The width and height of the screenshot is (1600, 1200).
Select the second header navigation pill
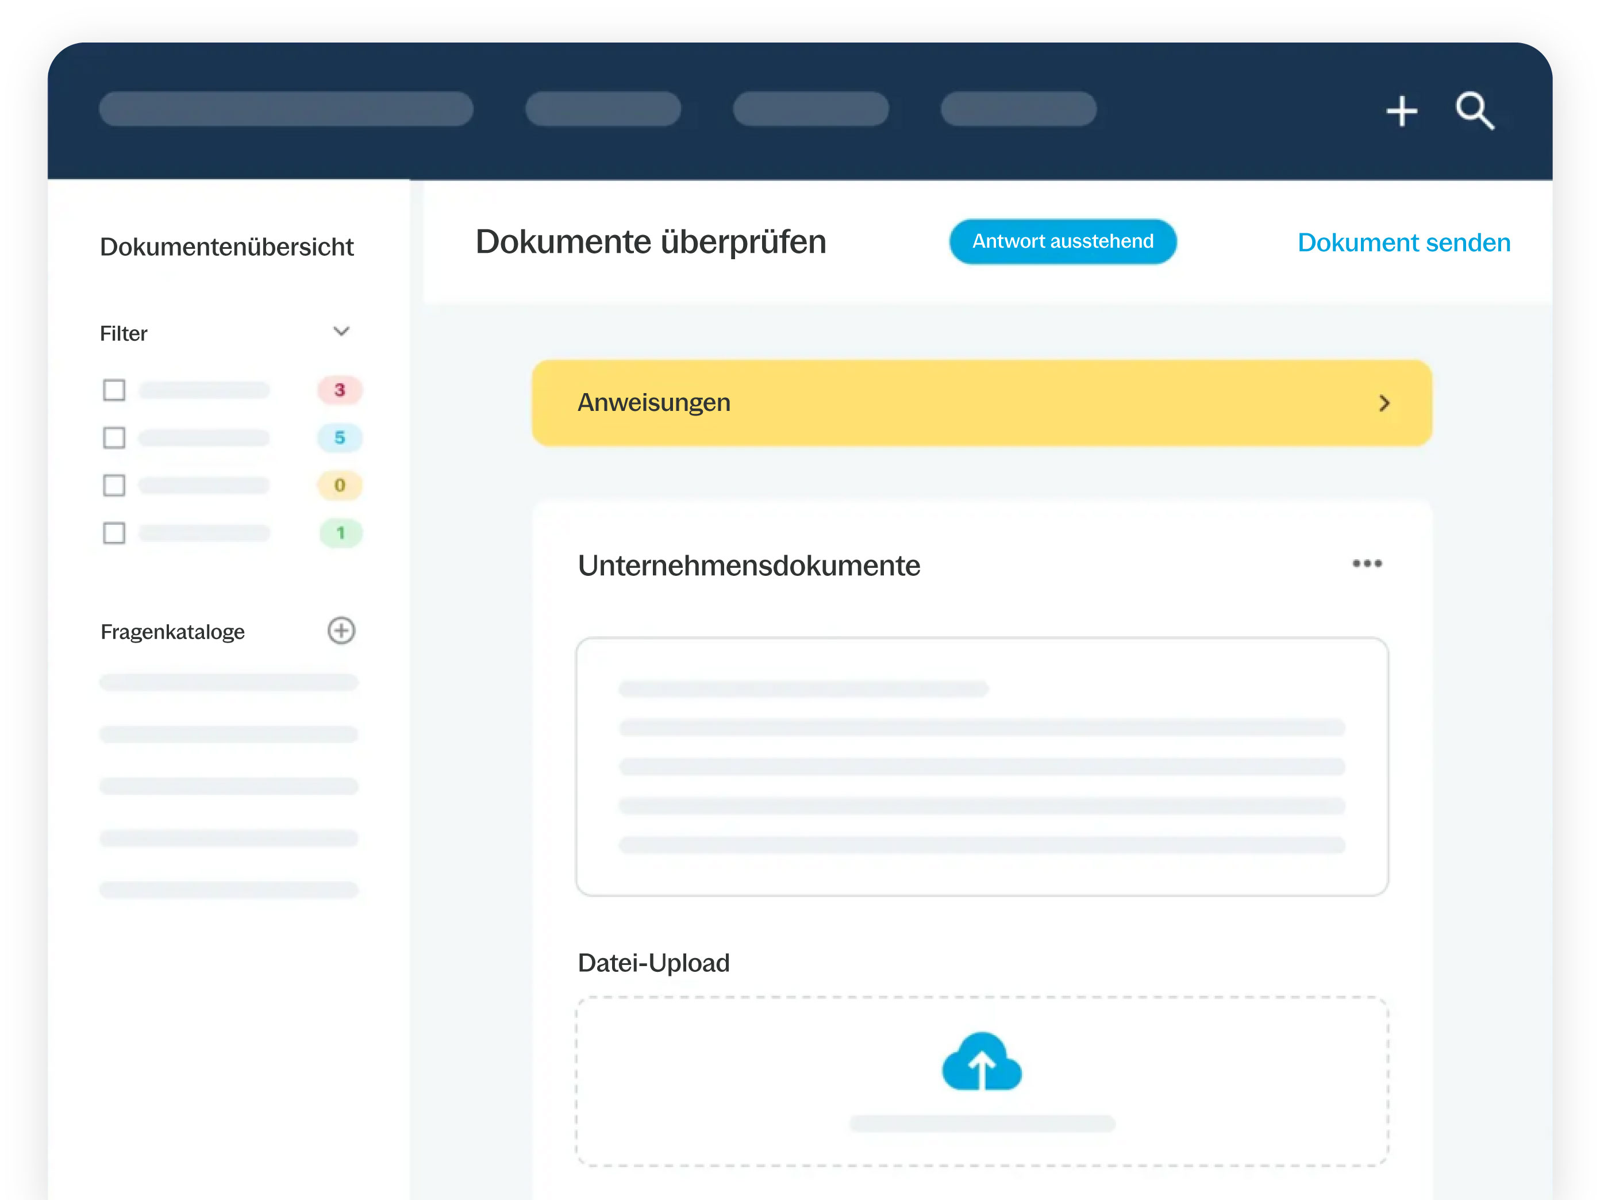coord(602,109)
